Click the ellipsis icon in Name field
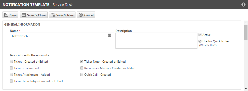The height and width of the screenshot is (91, 248). [x=109, y=36]
